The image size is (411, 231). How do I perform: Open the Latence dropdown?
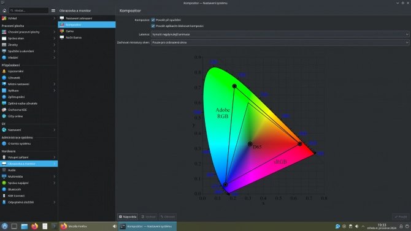280,34
